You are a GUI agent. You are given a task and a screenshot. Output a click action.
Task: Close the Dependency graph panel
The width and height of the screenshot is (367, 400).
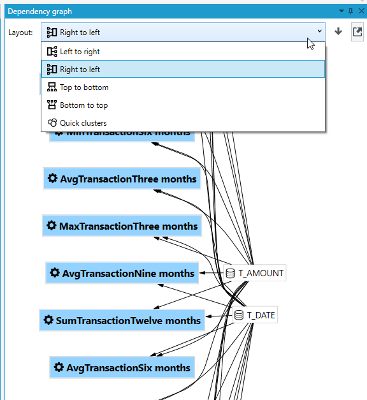click(361, 11)
